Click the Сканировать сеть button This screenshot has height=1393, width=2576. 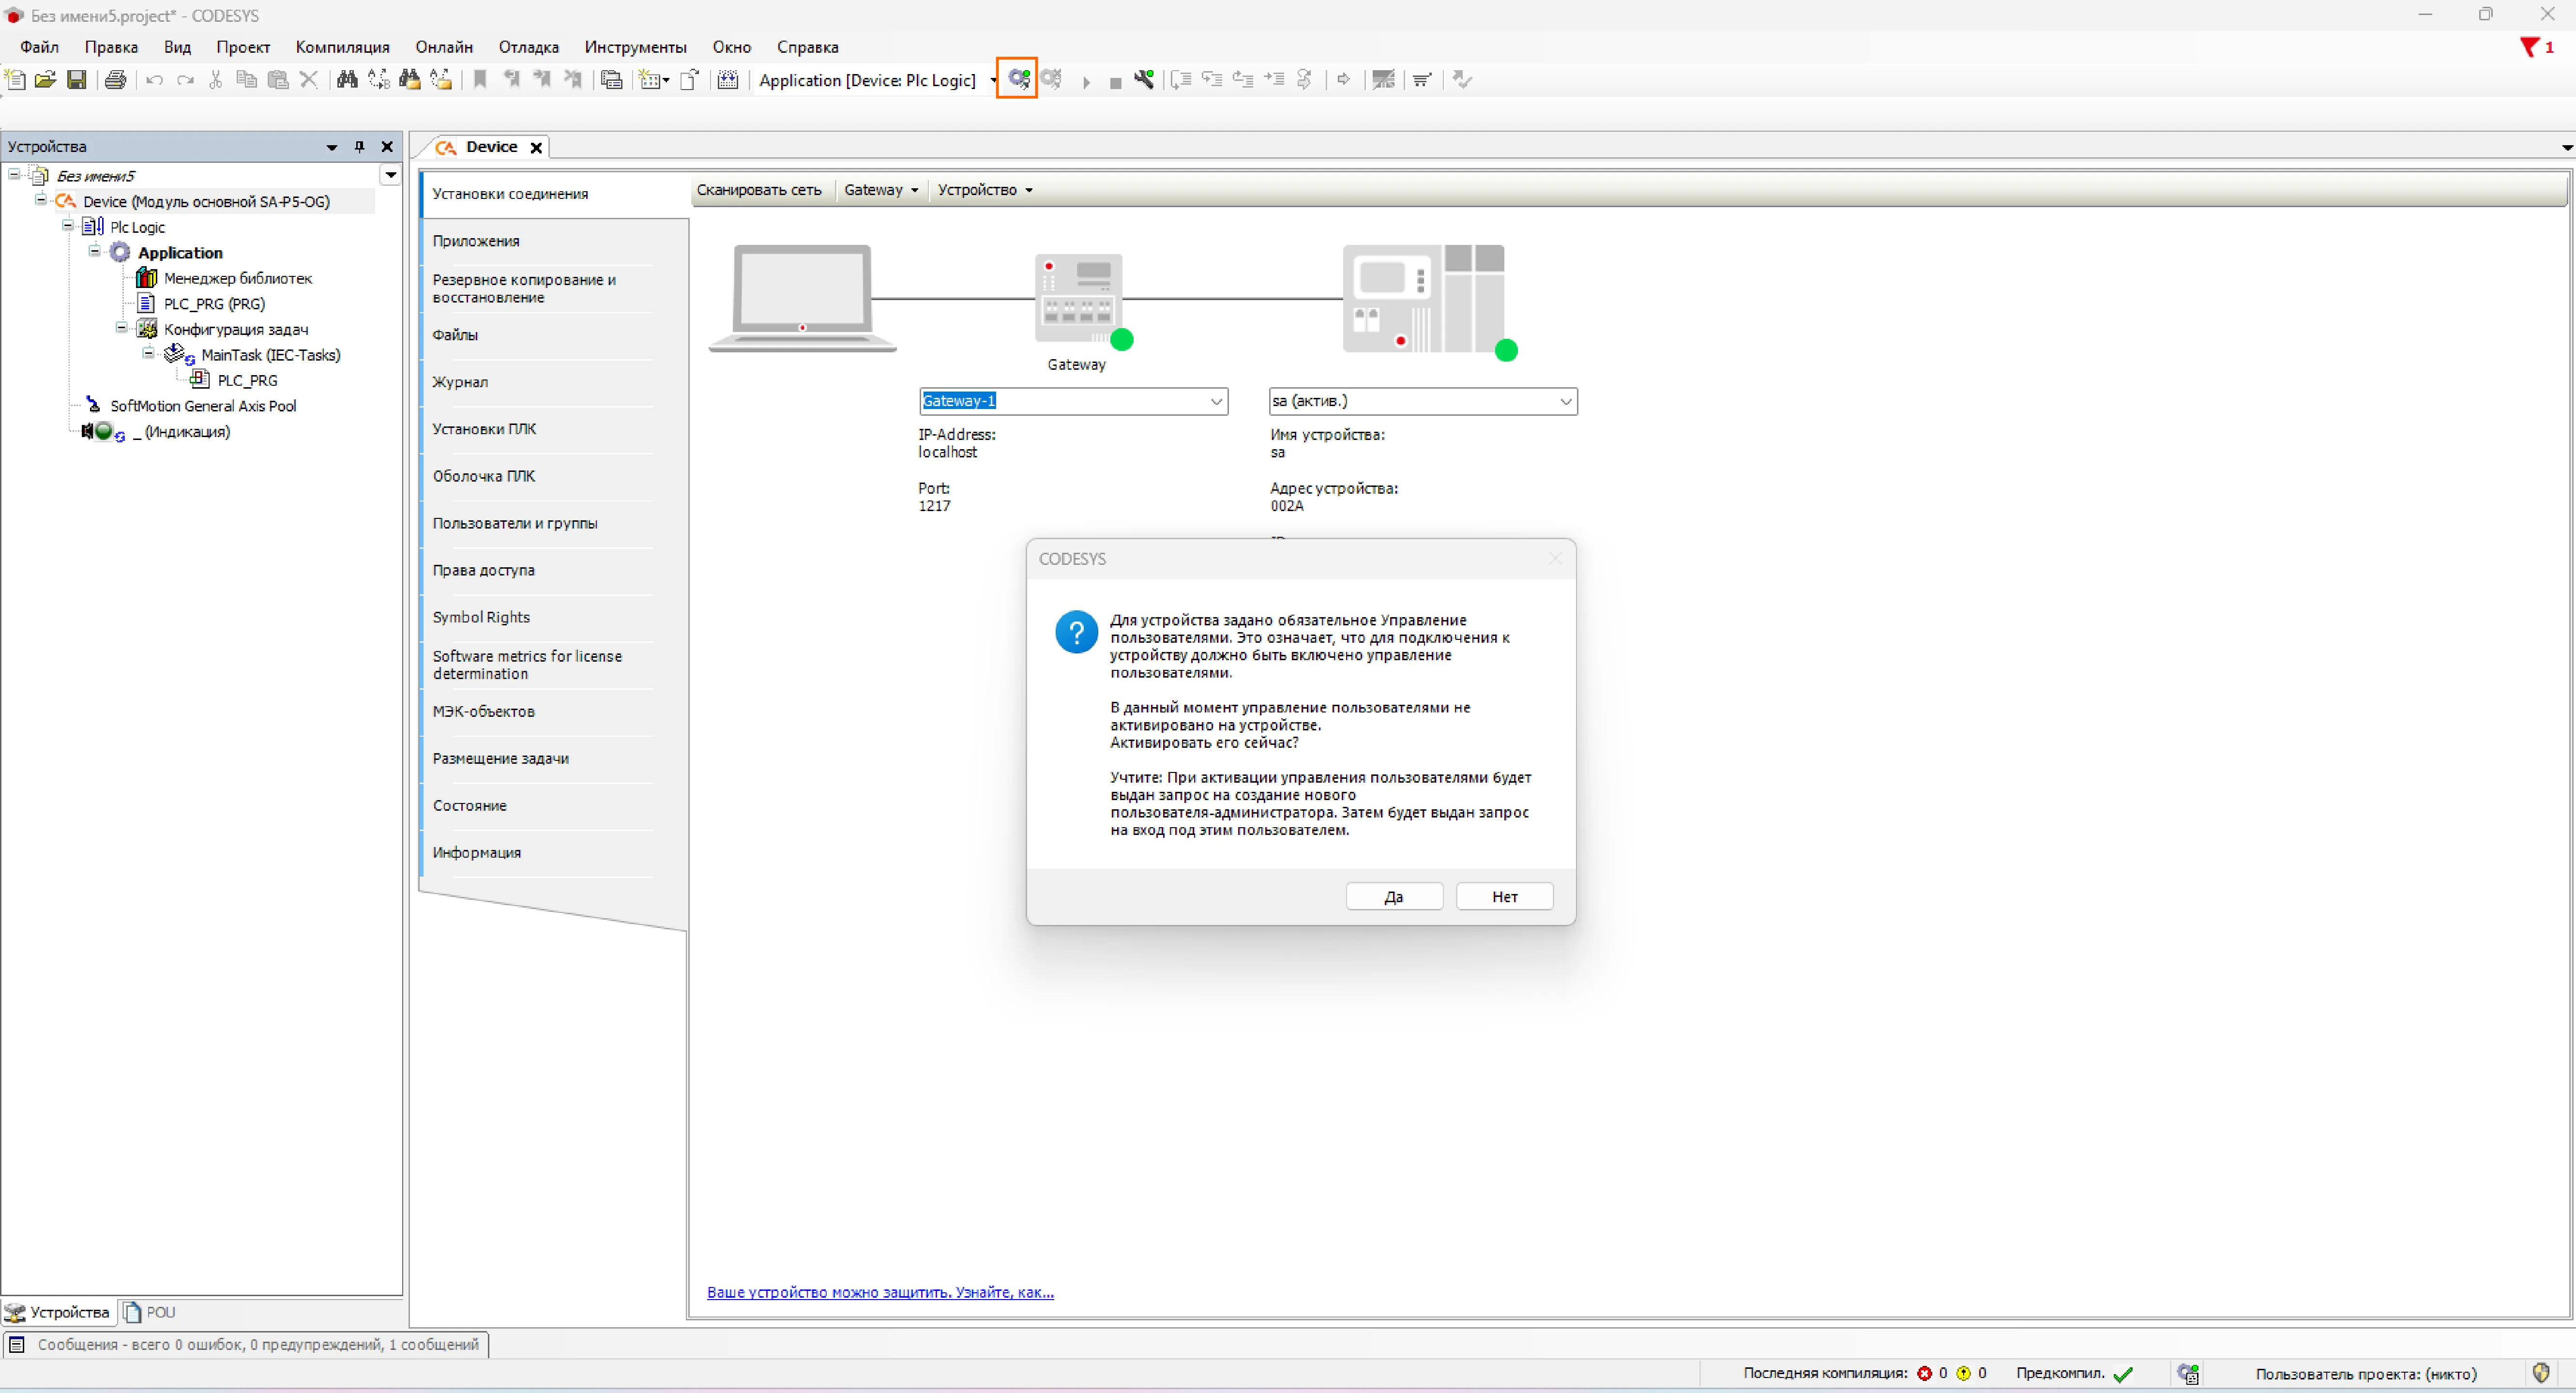point(759,190)
